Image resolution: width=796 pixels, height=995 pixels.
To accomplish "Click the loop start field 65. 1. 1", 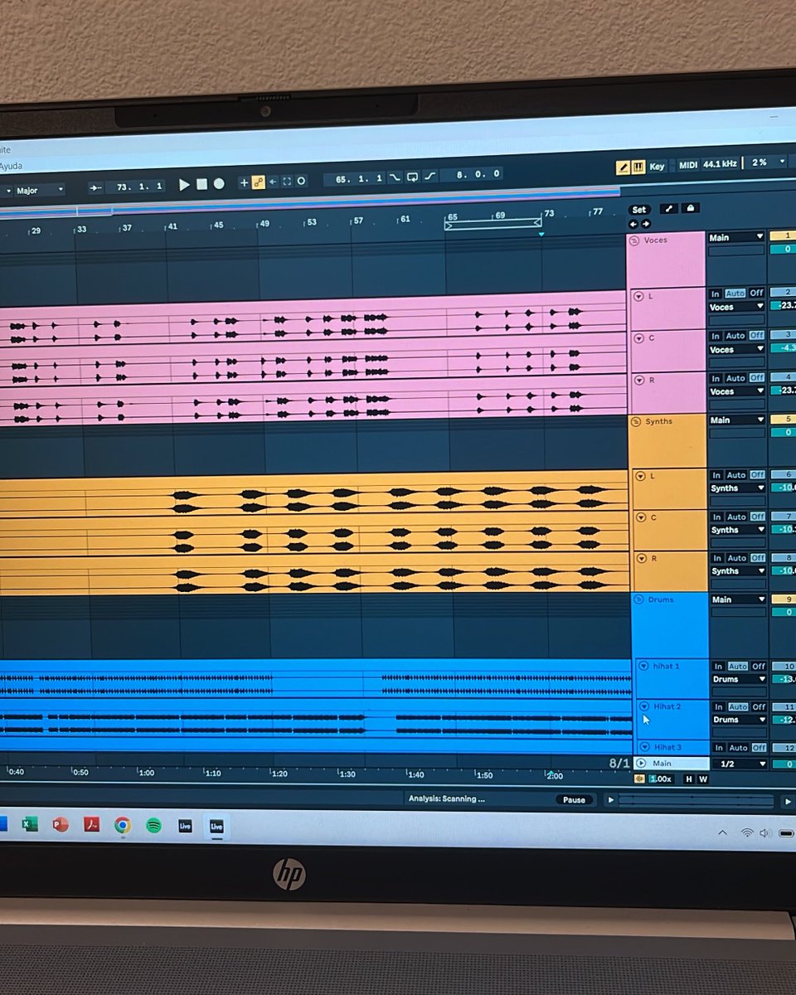I will click(354, 178).
